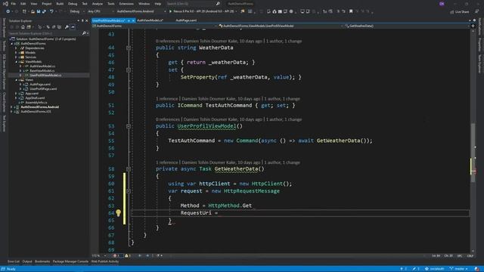484x272 pixels.
Task: Open the View menu
Action: [x=34, y=4]
